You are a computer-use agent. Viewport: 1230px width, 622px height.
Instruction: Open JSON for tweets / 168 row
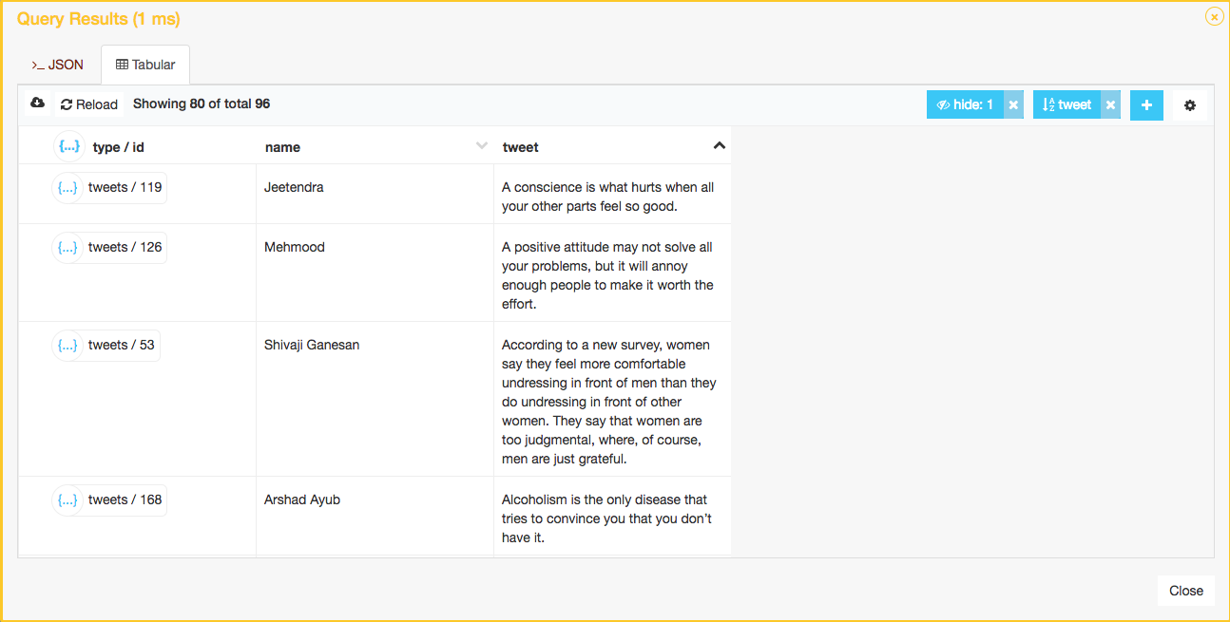[67, 500]
